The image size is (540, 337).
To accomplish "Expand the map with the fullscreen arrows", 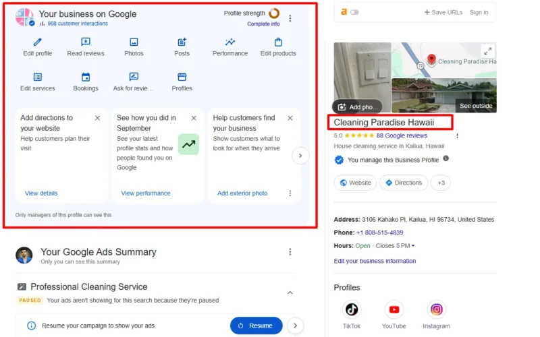I will pos(487,52).
